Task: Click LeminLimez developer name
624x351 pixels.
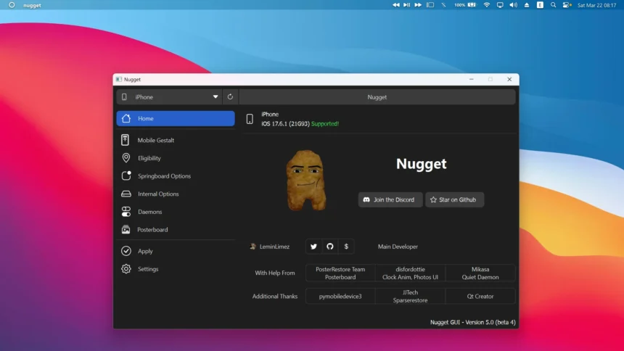Action: (x=274, y=247)
